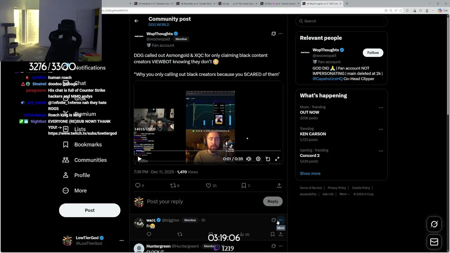Like the main post with 25 likes
The width and height of the screenshot is (450, 253).
(208, 186)
